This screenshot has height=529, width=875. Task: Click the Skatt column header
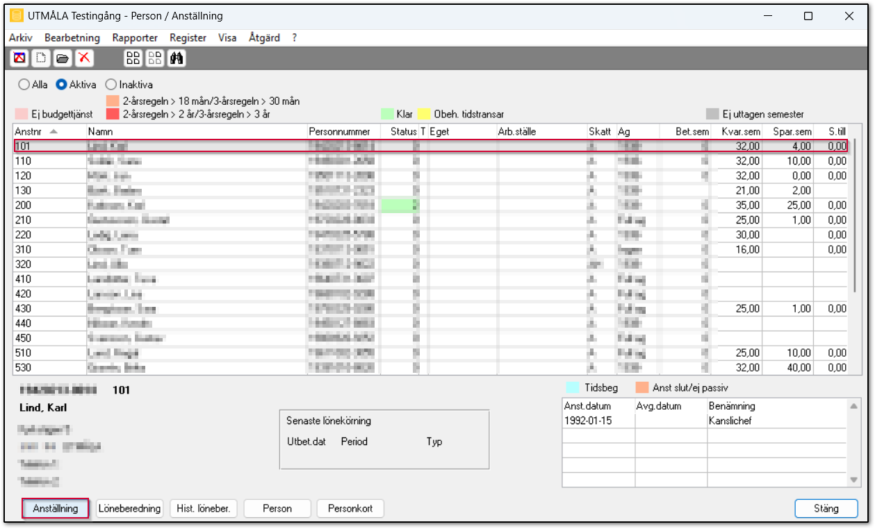point(601,131)
